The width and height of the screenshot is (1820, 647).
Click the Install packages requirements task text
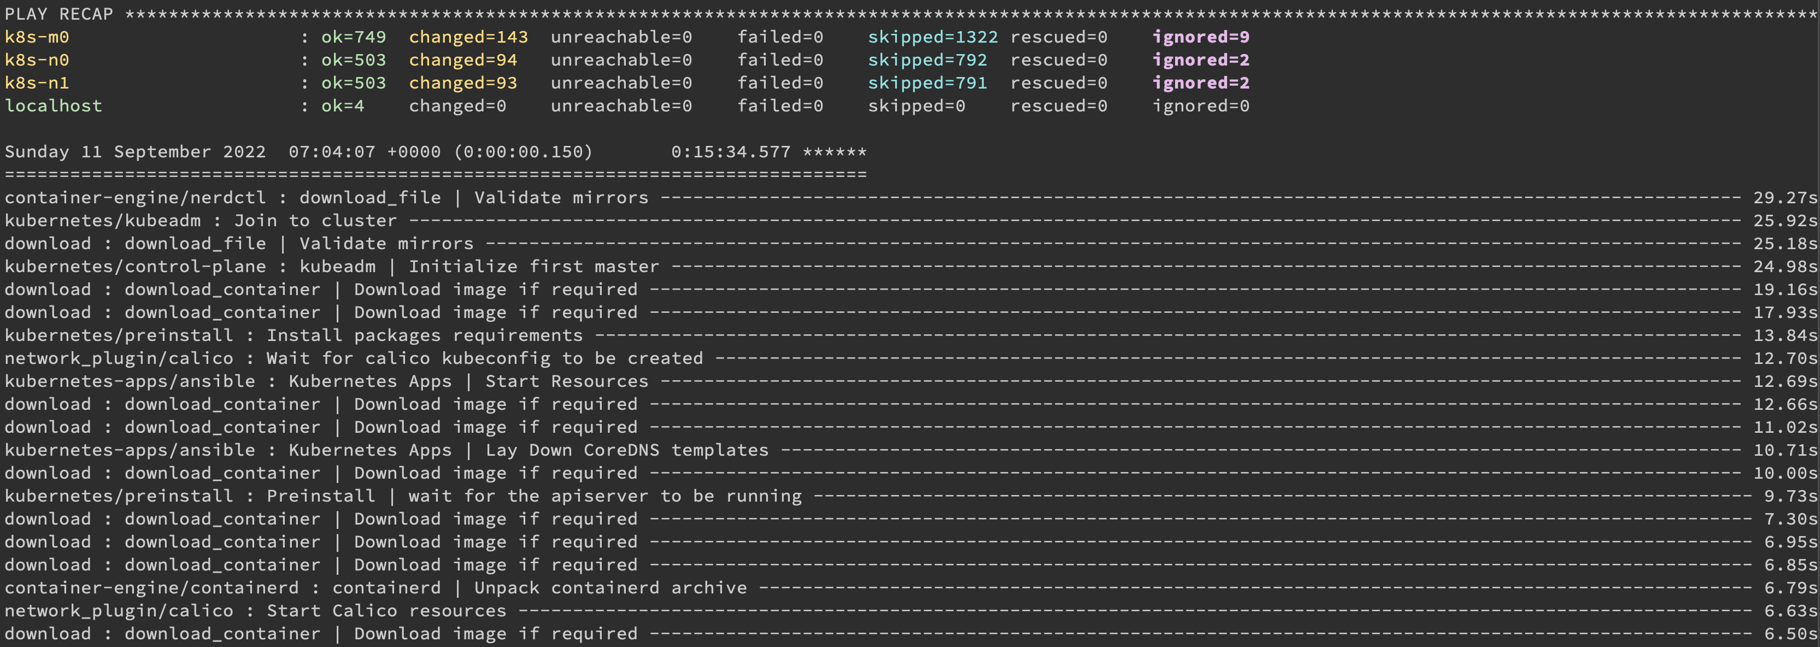click(424, 336)
